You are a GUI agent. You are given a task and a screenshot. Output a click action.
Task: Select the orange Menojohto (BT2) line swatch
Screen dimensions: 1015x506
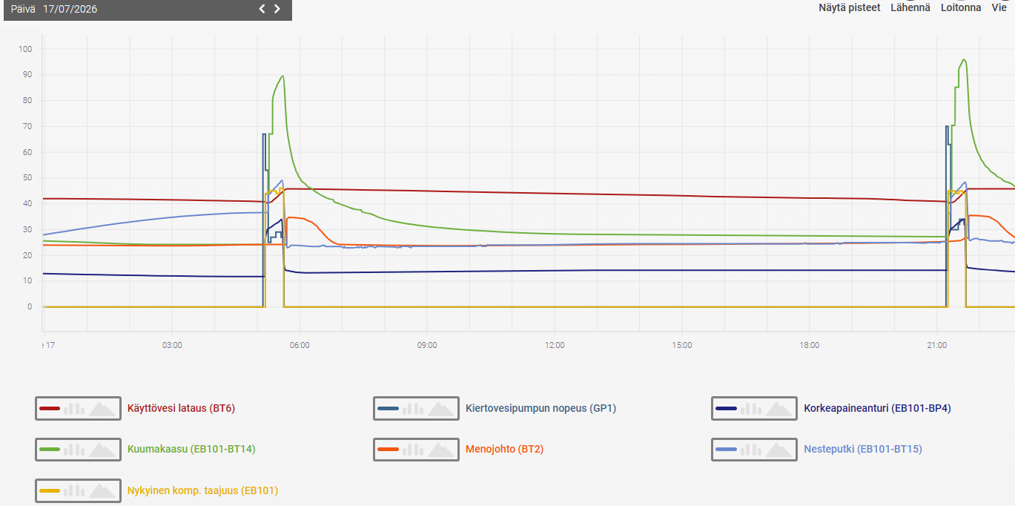point(389,449)
